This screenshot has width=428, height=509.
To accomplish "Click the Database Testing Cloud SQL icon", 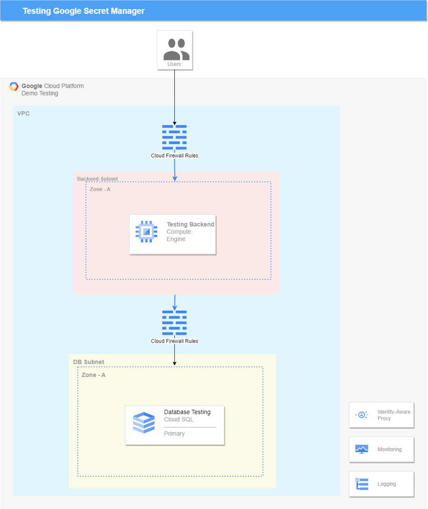I will 144,423.
